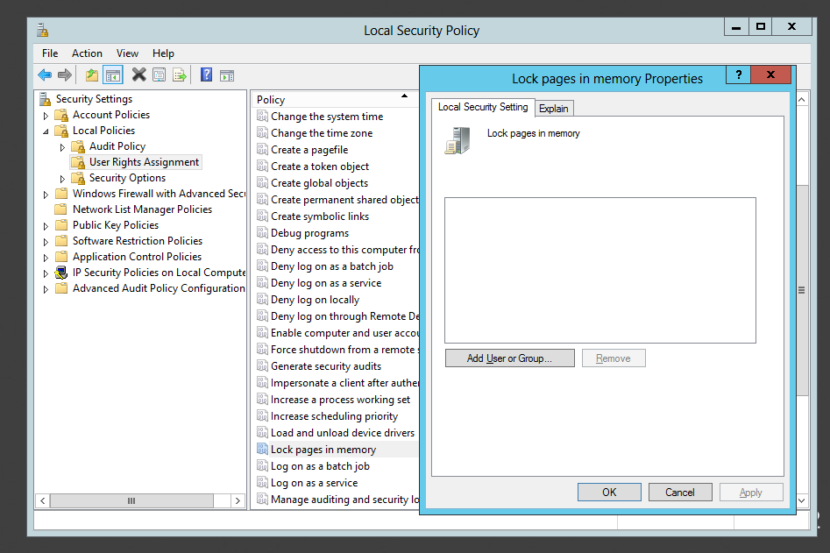
Task: Click the Properties toolbar icon
Action: click(x=159, y=75)
